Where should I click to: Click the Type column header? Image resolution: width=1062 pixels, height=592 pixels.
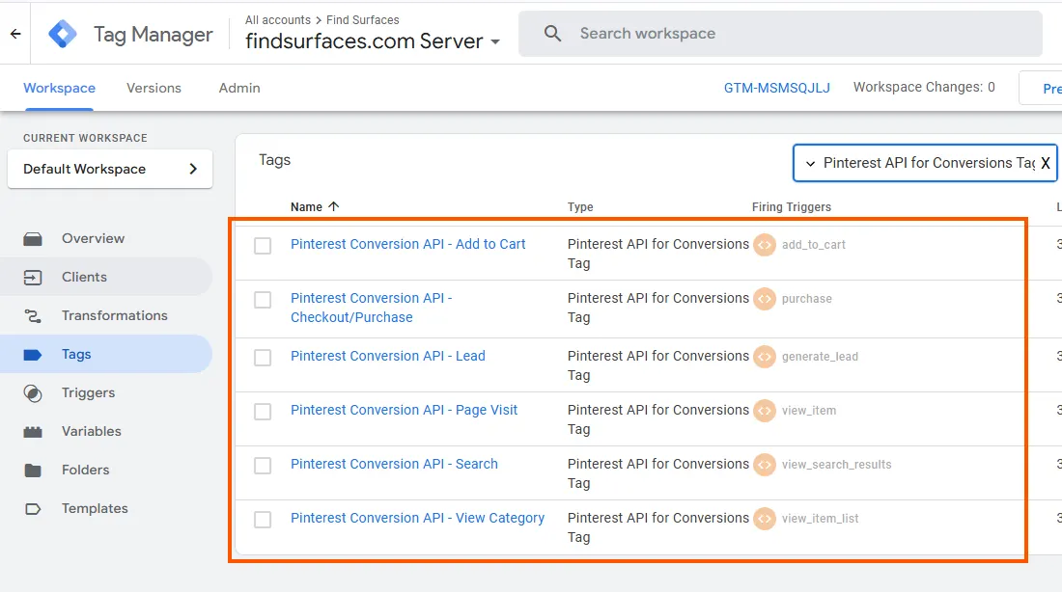(580, 207)
